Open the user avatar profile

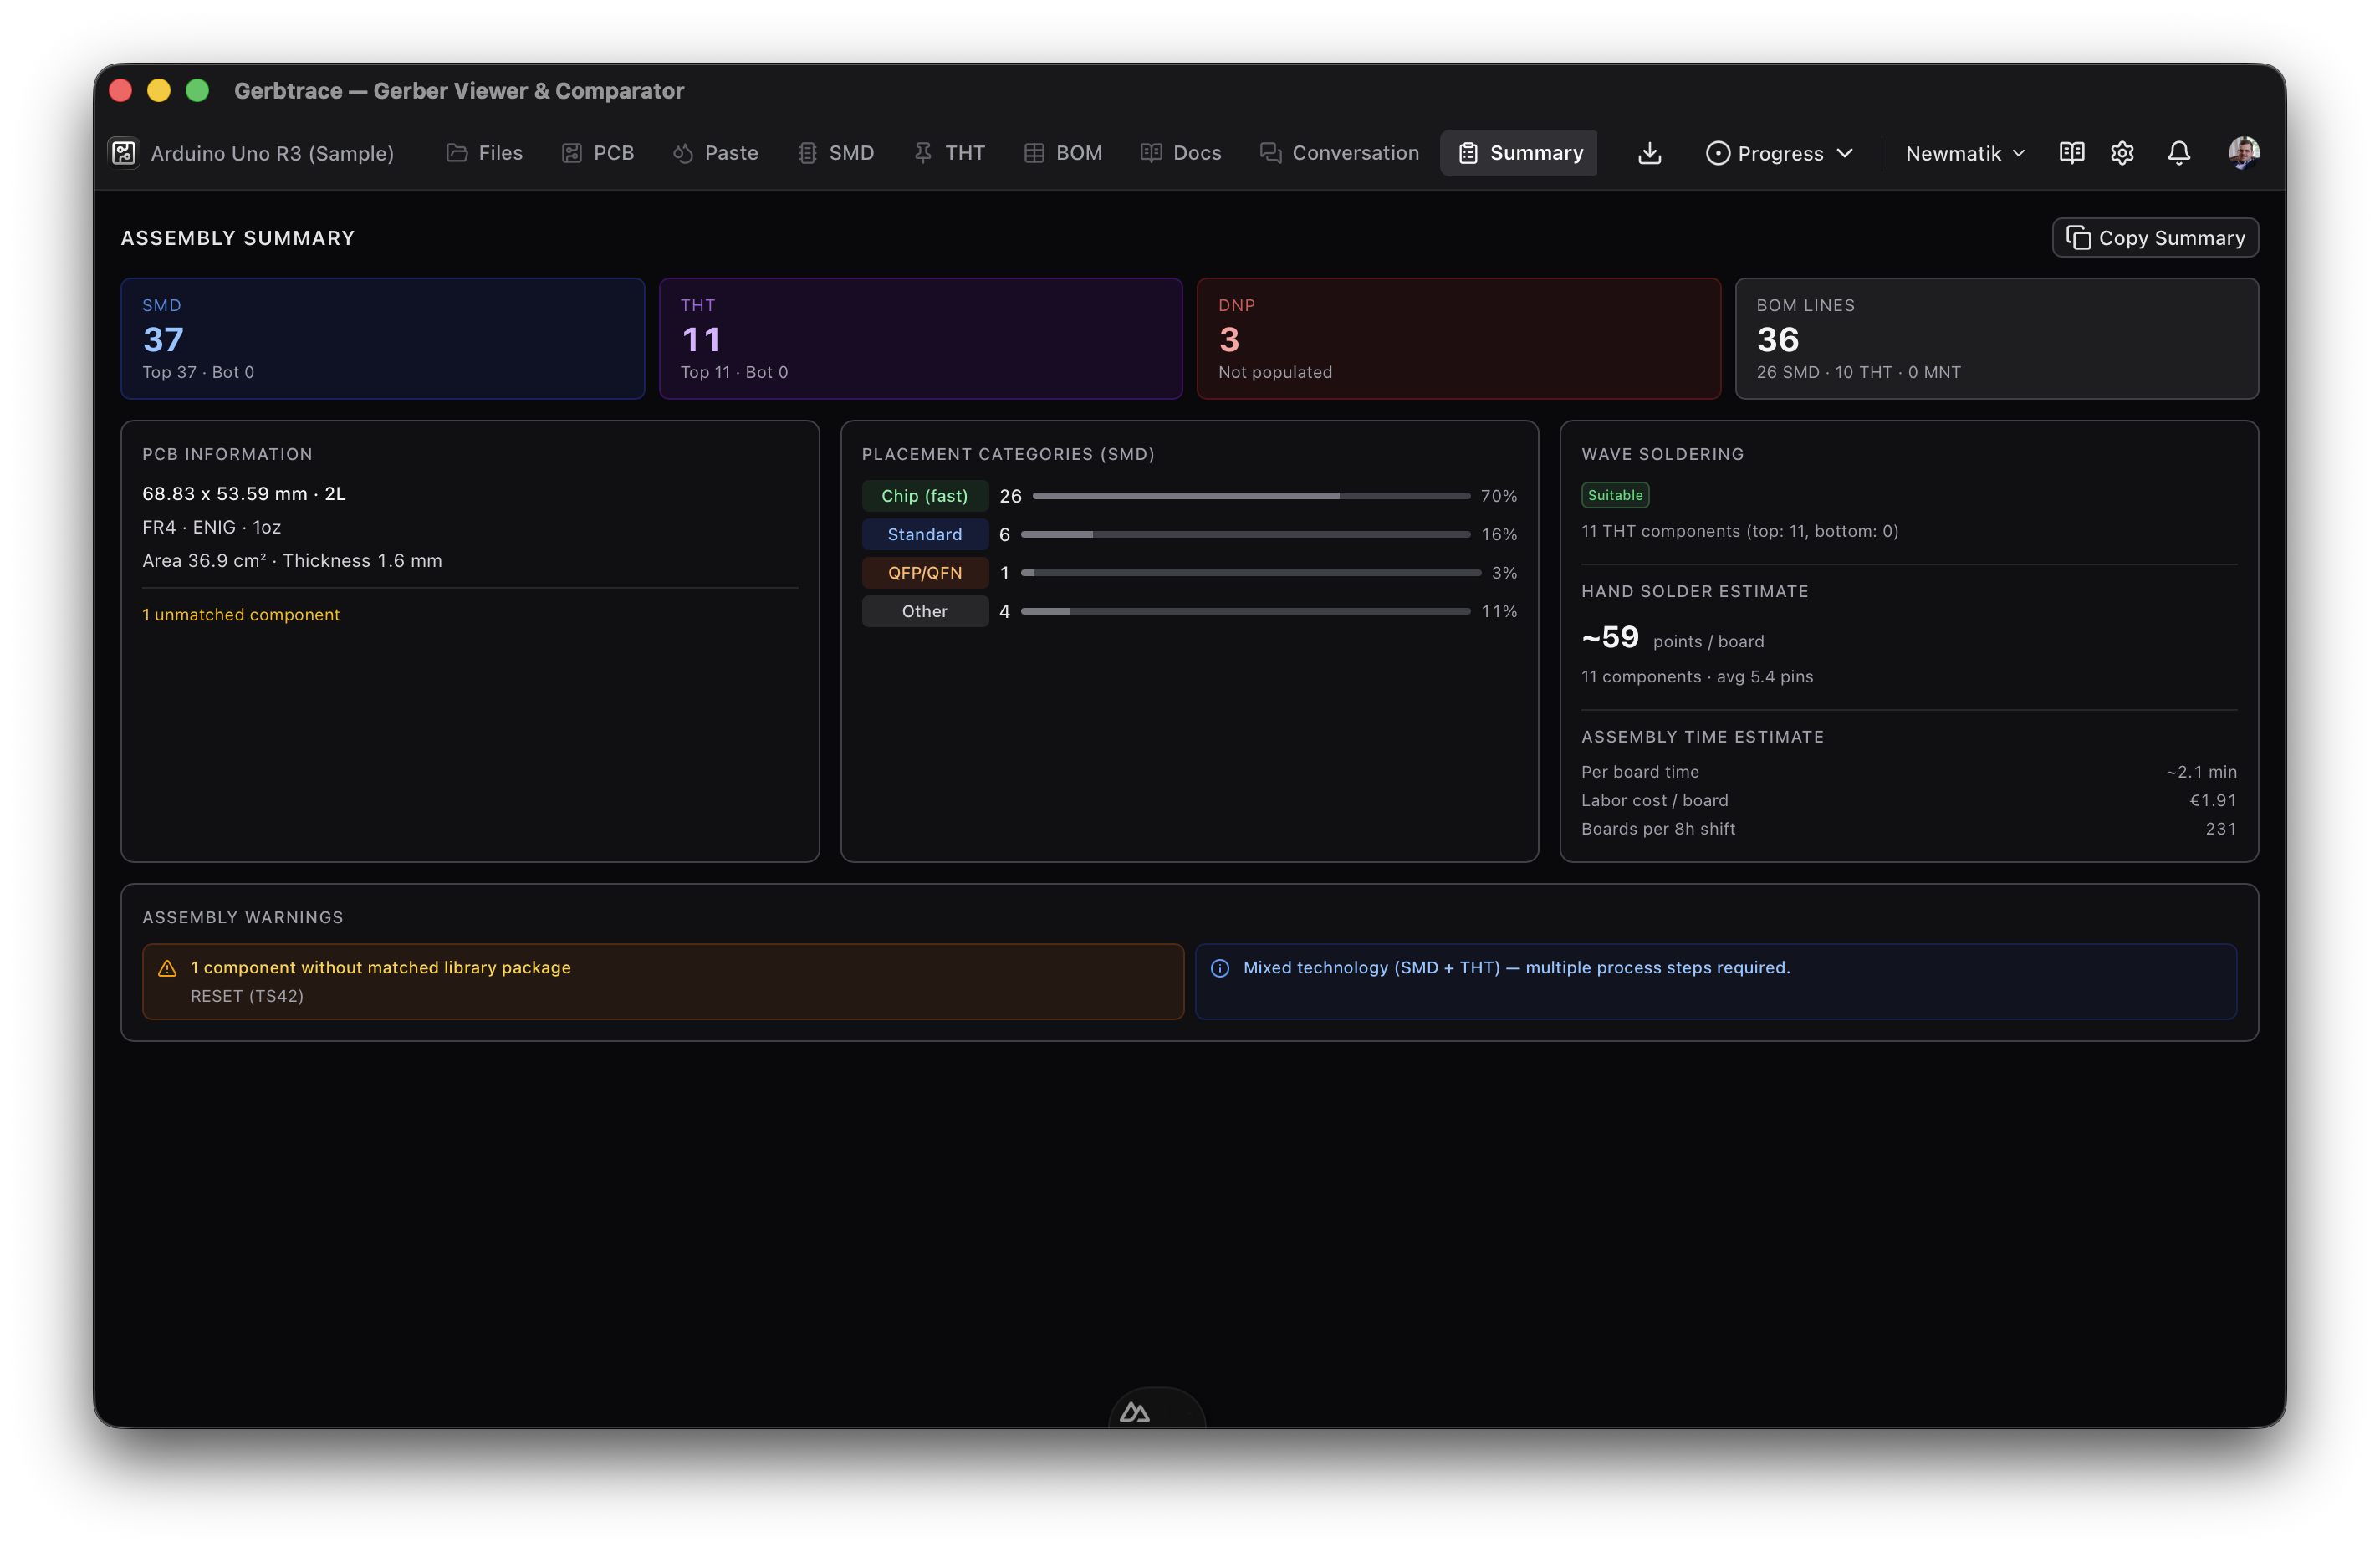click(x=2244, y=153)
